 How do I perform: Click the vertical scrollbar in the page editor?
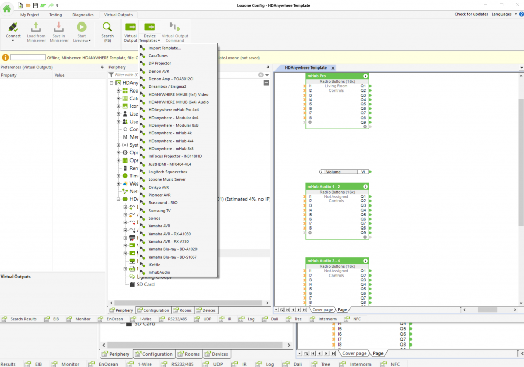tap(521, 163)
